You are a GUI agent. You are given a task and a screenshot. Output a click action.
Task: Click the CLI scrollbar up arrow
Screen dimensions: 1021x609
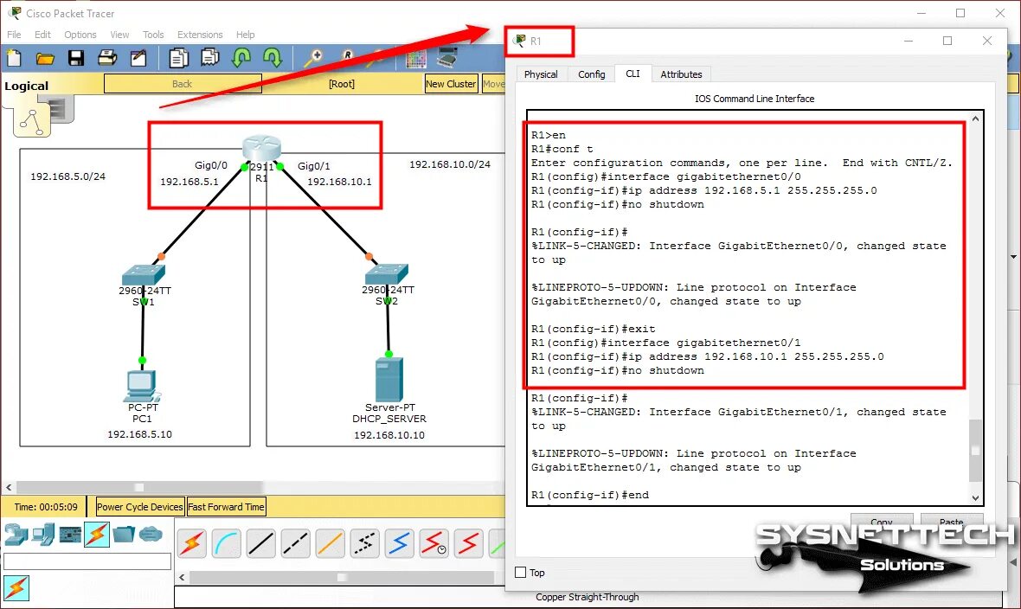pyautogui.click(x=975, y=119)
